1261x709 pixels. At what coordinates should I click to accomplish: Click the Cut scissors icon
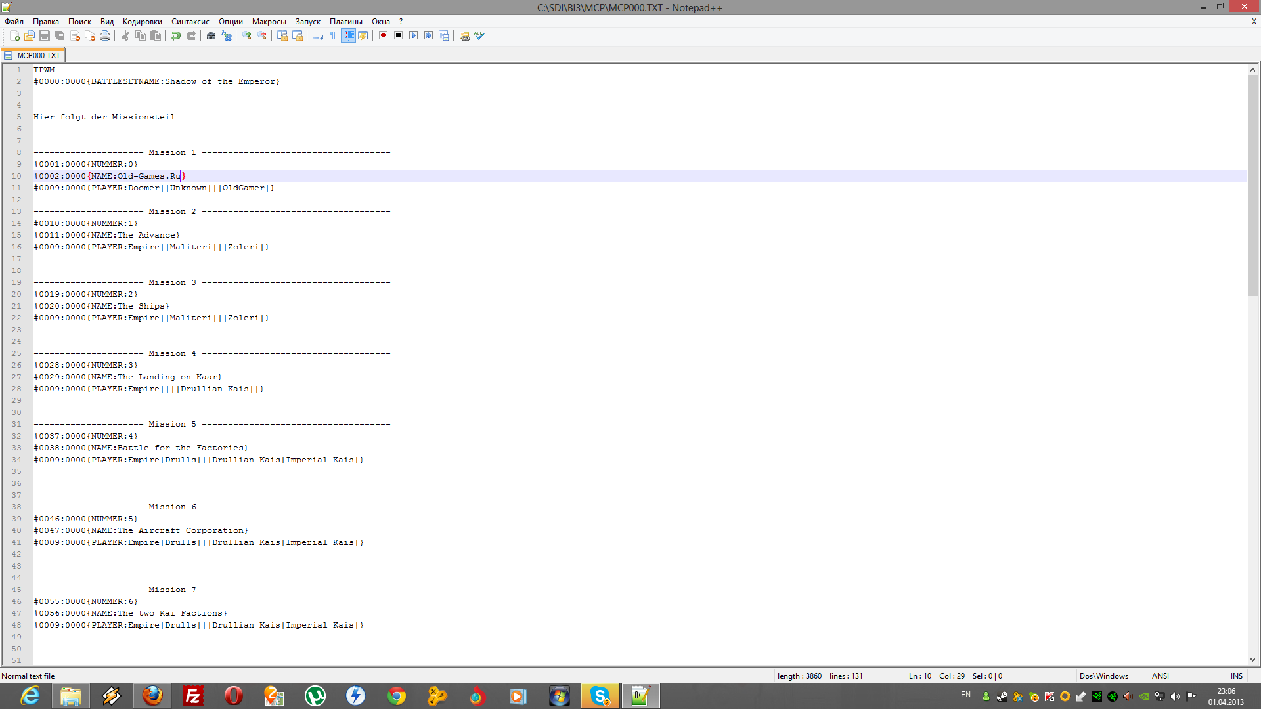pos(125,35)
